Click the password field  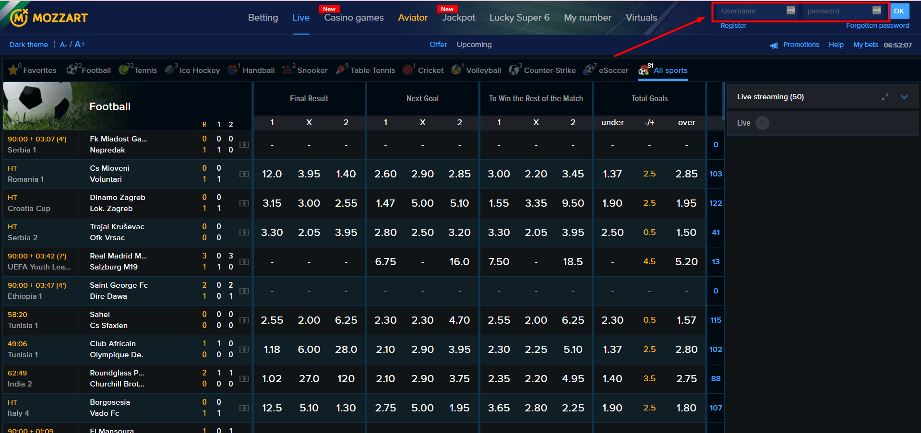tap(842, 11)
